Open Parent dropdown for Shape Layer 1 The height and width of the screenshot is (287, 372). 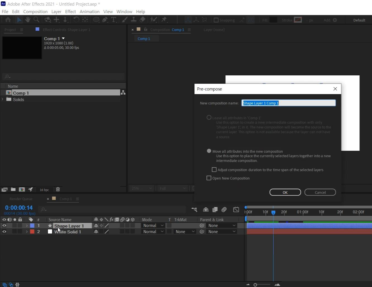click(x=222, y=225)
